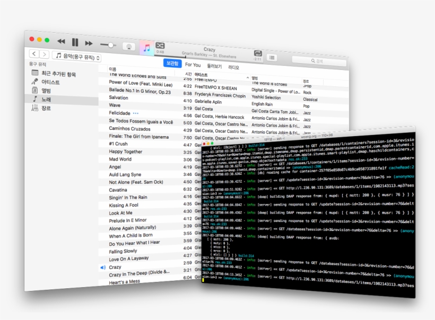Click the recently added grid icon
This screenshot has height=320, width=435.
tap(35, 73)
